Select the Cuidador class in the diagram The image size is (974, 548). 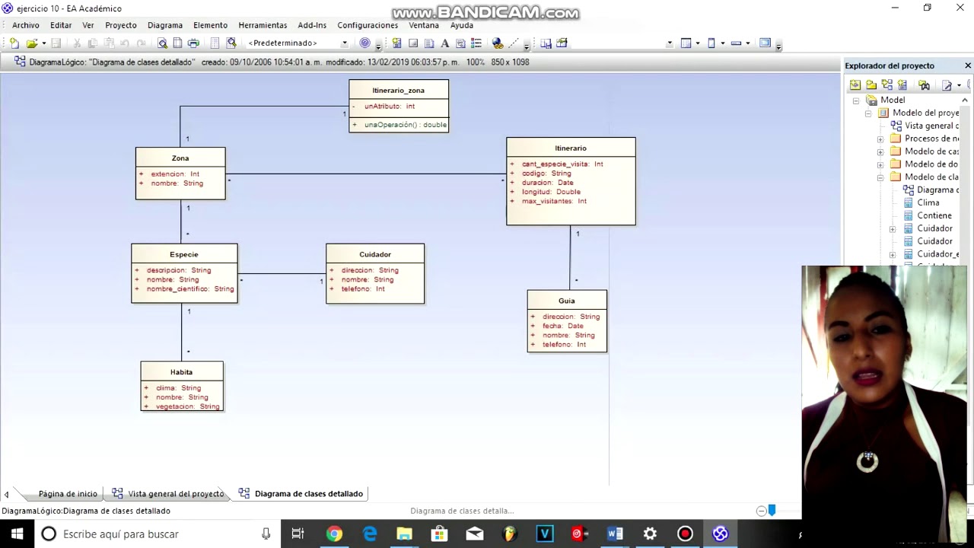(x=375, y=273)
